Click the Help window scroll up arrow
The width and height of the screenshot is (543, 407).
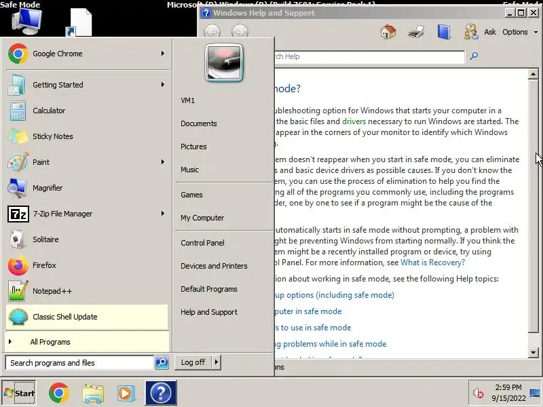pyautogui.click(x=533, y=74)
